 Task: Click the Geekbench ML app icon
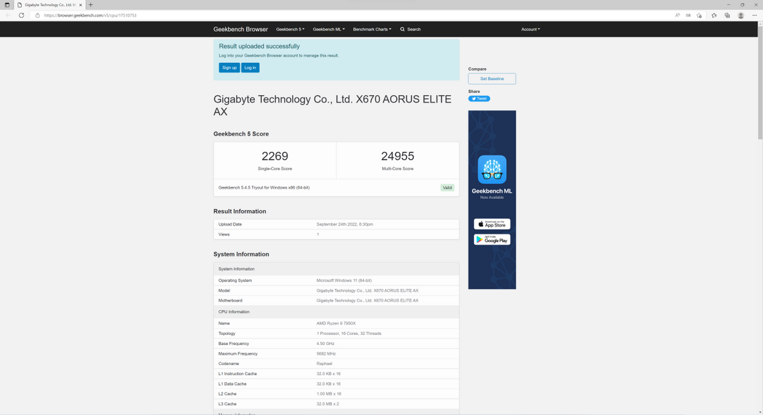pyautogui.click(x=492, y=170)
